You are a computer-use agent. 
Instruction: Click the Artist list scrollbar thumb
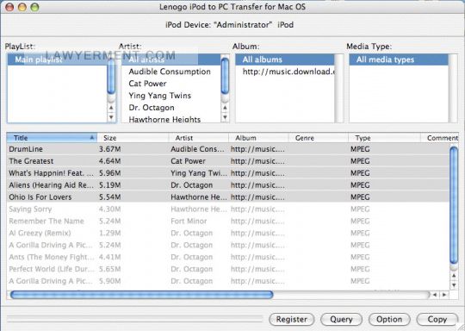click(225, 76)
